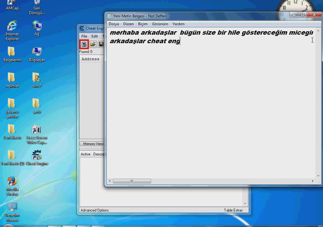Click the word 'cheat' in Notepad text
Viewport: 323px width, 227px height.
pos(156,41)
